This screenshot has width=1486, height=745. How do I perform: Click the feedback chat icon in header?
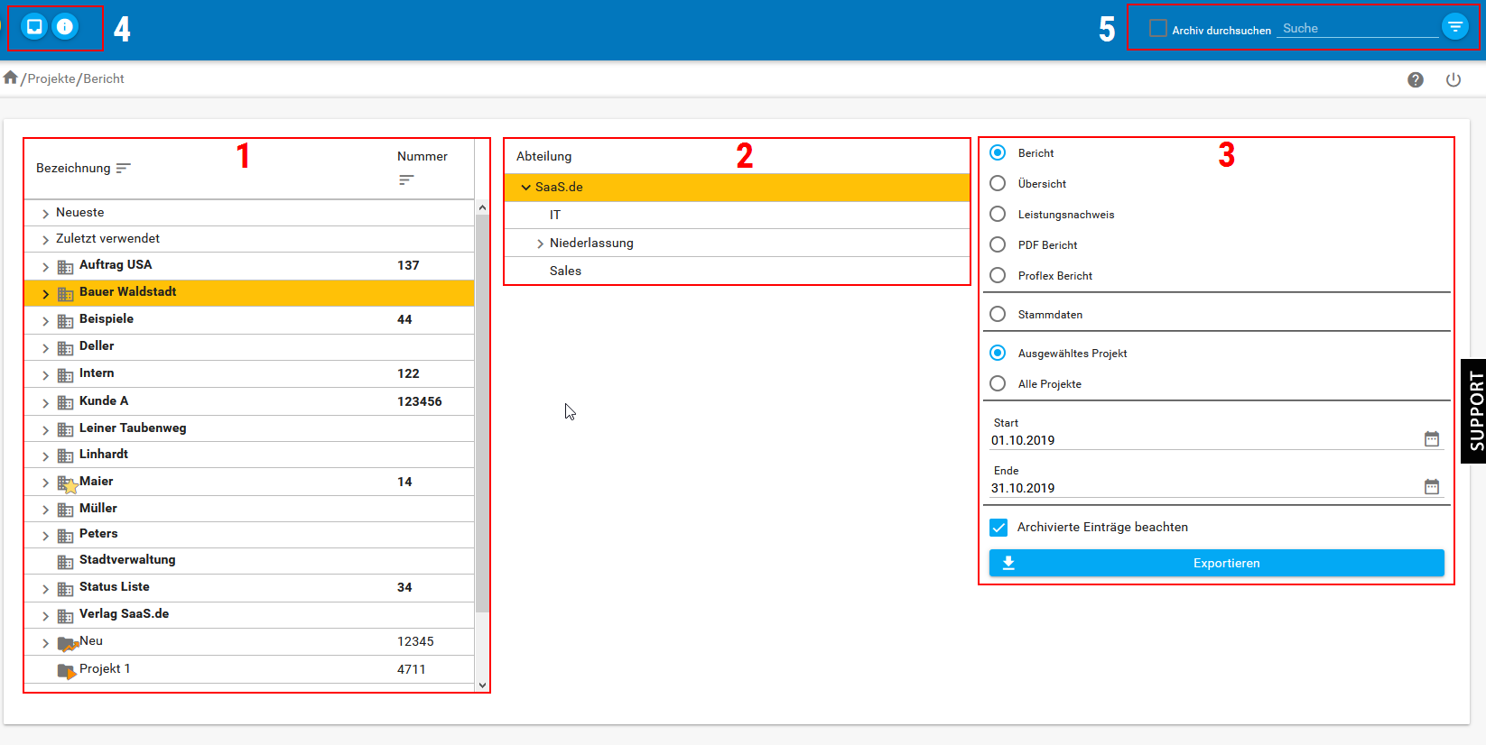coord(34,26)
